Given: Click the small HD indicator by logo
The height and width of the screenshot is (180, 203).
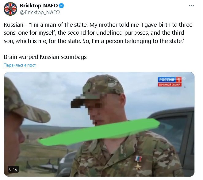Looking at the screenshot, I should click(x=183, y=78).
